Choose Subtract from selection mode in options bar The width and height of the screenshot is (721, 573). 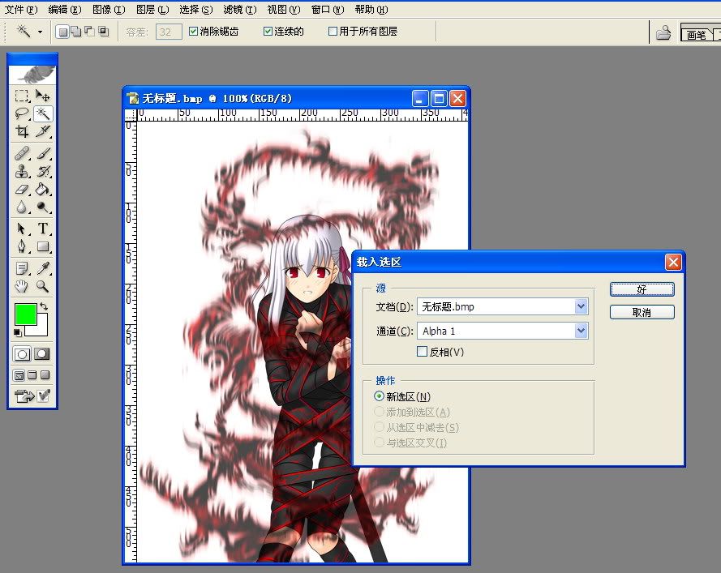[90, 32]
